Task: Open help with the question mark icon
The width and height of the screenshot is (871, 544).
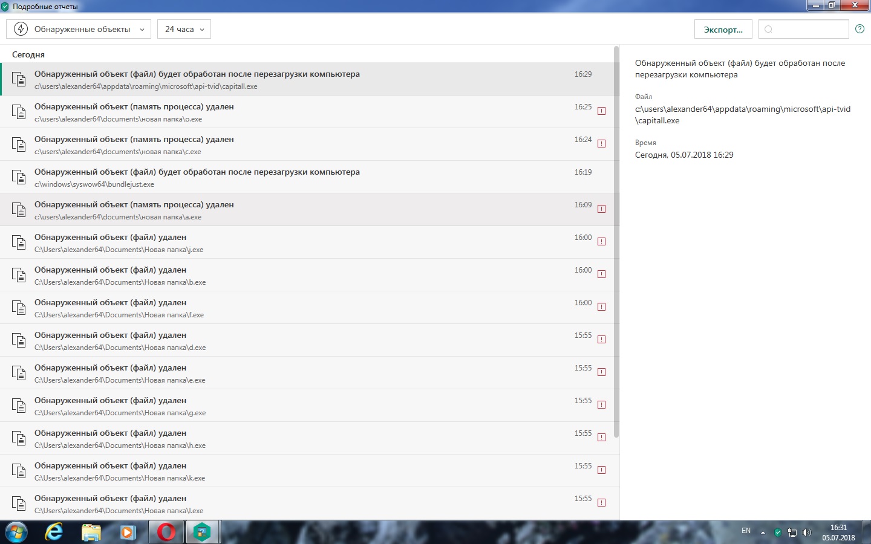Action: [860, 29]
